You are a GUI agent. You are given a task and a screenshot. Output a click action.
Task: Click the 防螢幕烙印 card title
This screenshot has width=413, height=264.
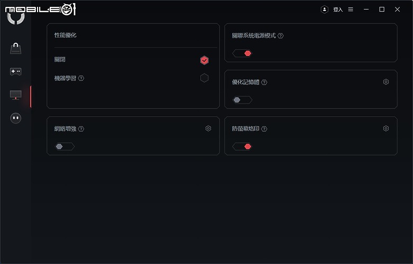(x=246, y=129)
